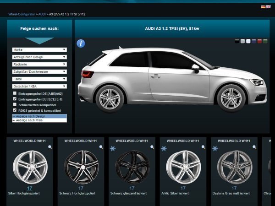Click 'Schwarz Hochglanzpoliert' label text
The width and height of the screenshot is (275, 206).
point(77,193)
